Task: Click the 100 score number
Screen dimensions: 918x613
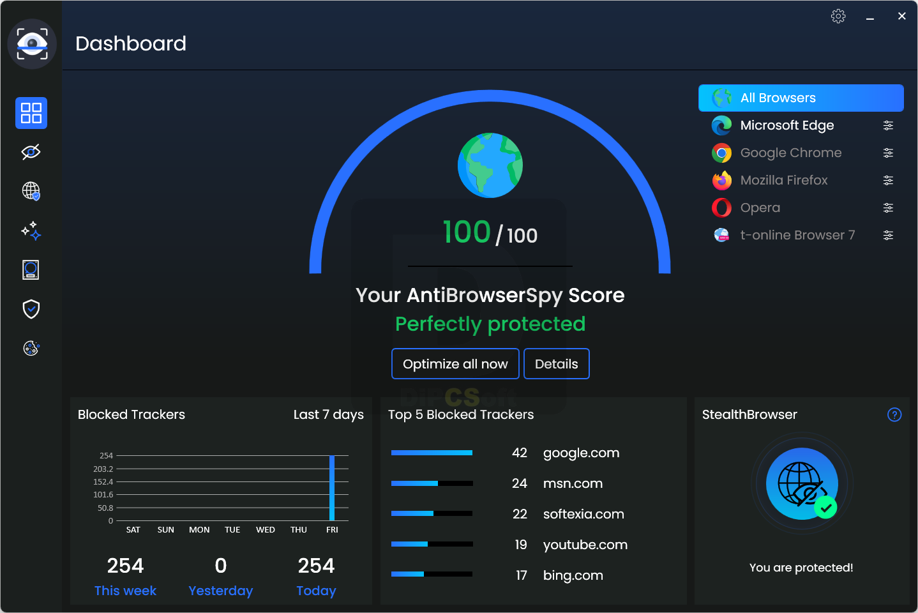Action: [x=467, y=232]
